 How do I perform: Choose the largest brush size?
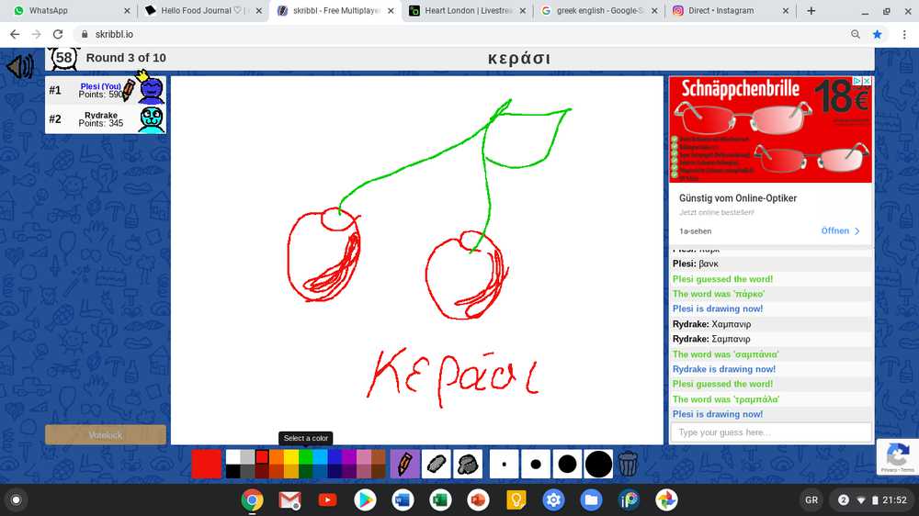click(598, 464)
